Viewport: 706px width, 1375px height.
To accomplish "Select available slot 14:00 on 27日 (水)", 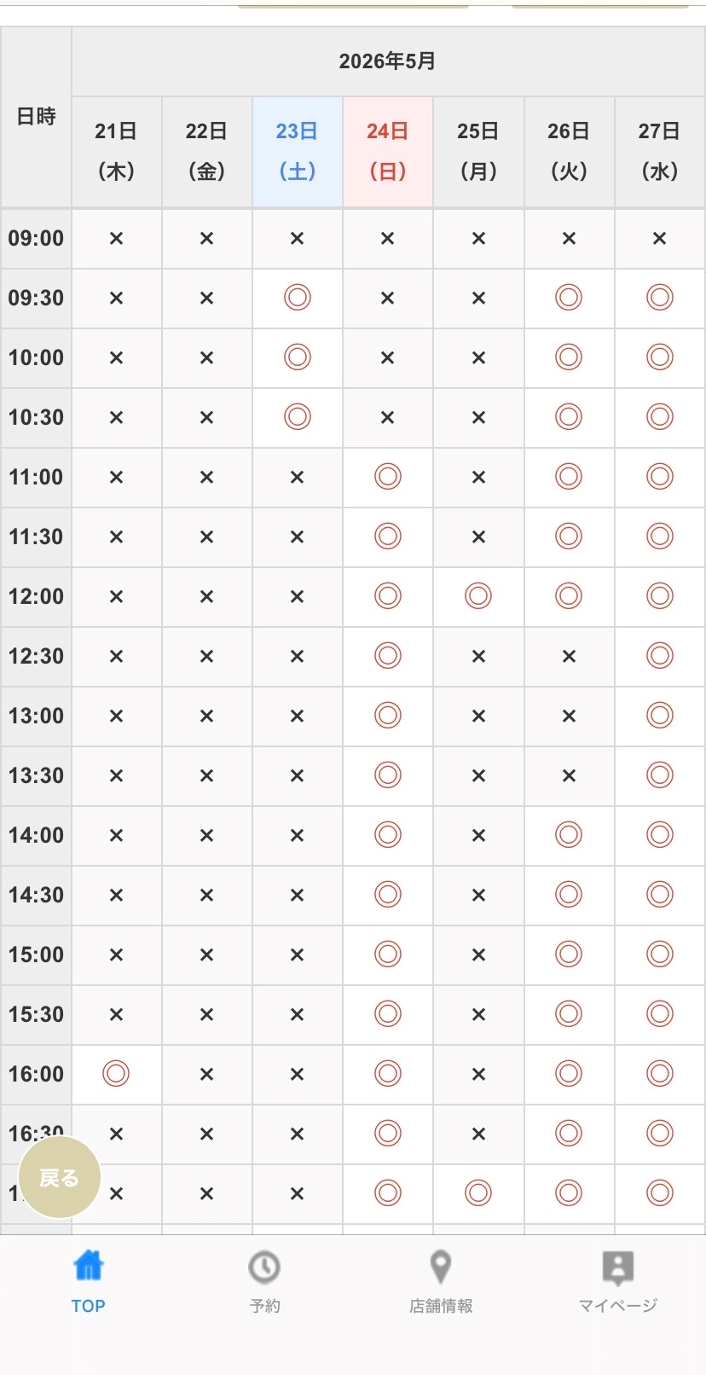I will coord(659,834).
